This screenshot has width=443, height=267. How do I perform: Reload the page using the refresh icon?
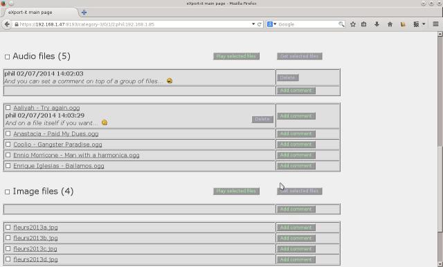pyautogui.click(x=260, y=24)
